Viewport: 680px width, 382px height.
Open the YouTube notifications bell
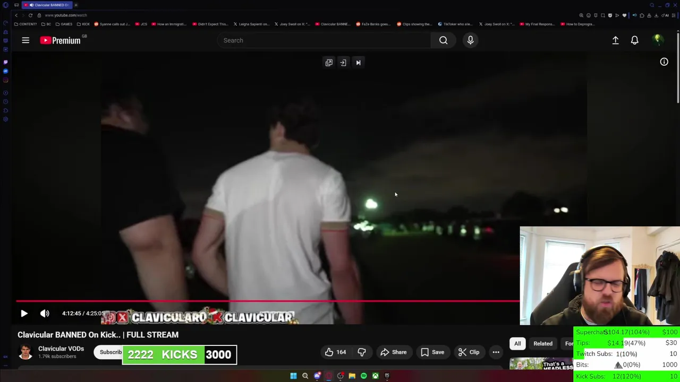(634, 40)
